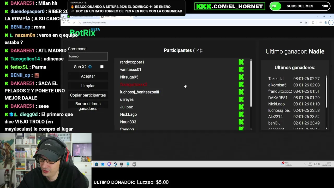334x188 pixels.
Task: Reload the page in the browser
Action: click(74, 22)
